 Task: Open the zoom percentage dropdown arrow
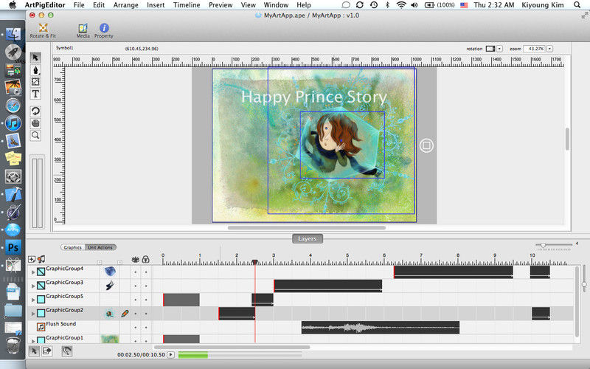549,49
